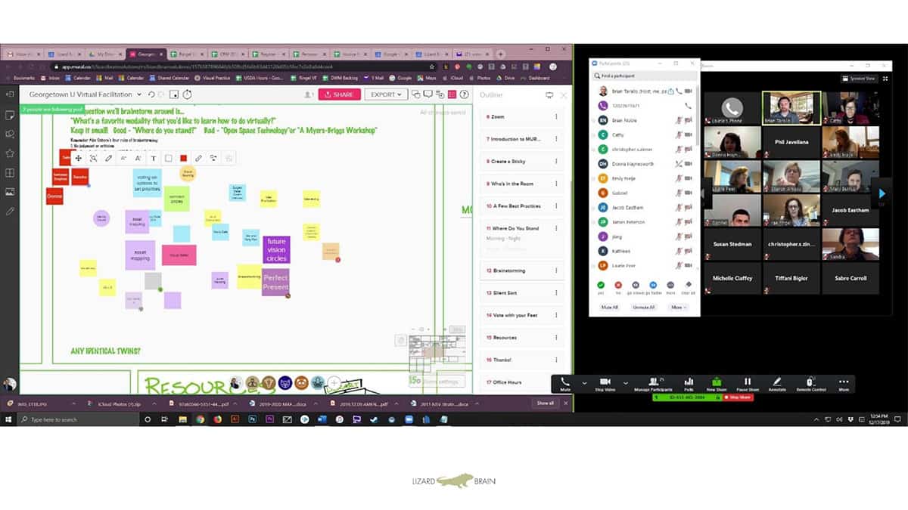Screen dimensions: 908x510
Task: Open the EXPORT dropdown in Mural
Action: click(386, 94)
